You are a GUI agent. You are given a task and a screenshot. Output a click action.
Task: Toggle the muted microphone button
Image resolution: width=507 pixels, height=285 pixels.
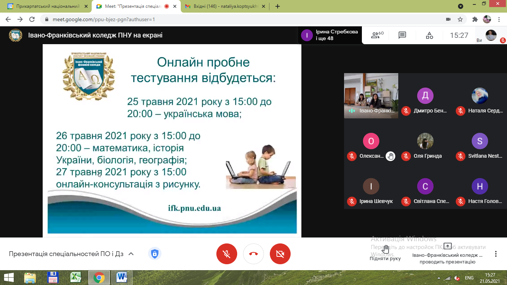226,254
